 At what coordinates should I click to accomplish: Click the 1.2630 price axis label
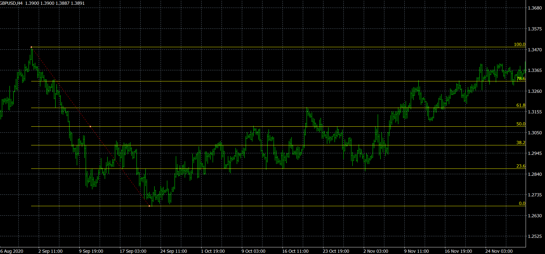pyautogui.click(x=535, y=216)
